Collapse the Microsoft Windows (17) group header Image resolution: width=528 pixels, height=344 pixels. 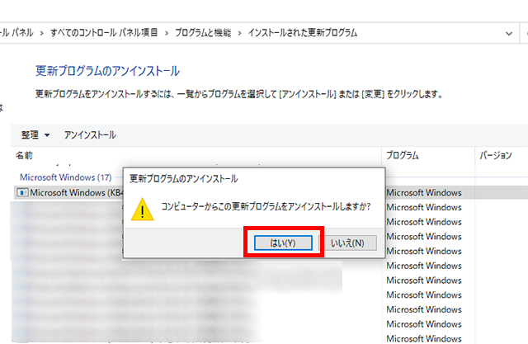[66, 177]
